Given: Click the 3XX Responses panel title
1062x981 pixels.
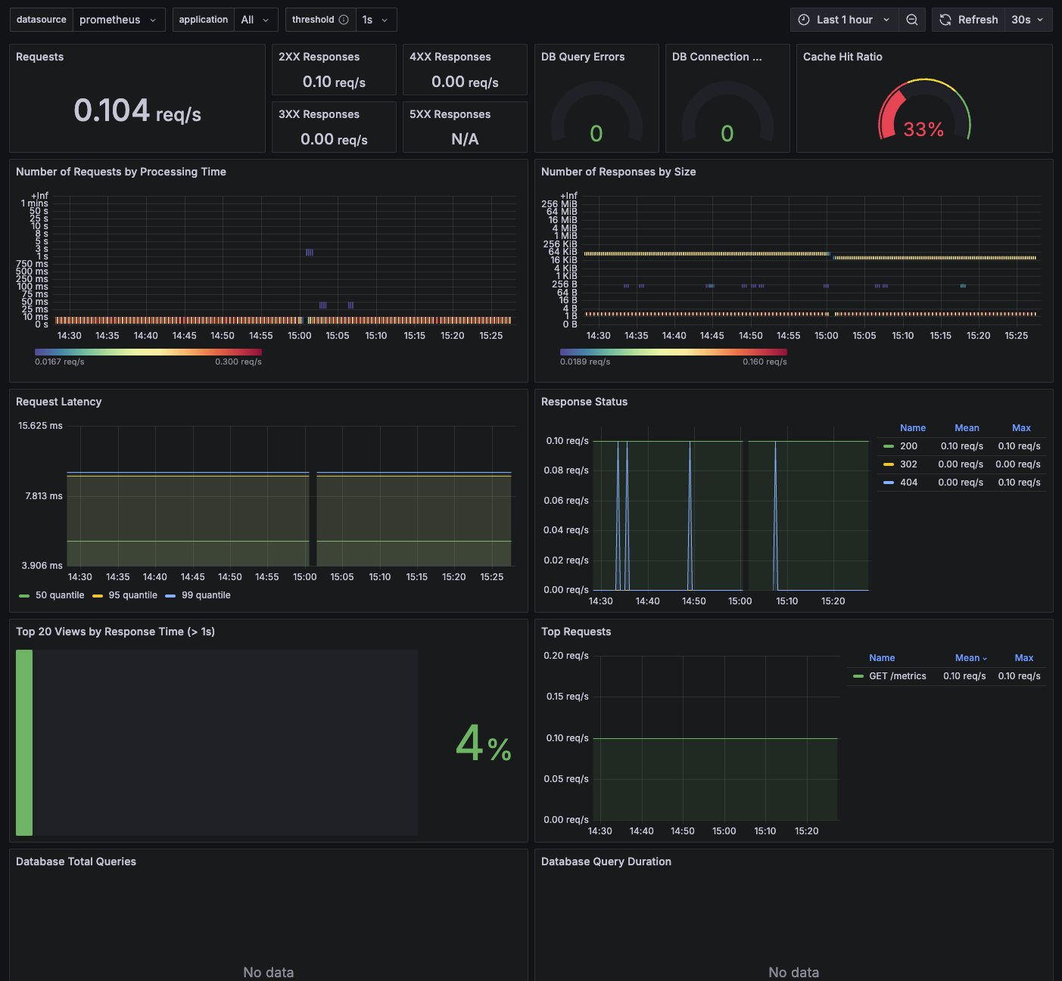Looking at the screenshot, I should 319,114.
